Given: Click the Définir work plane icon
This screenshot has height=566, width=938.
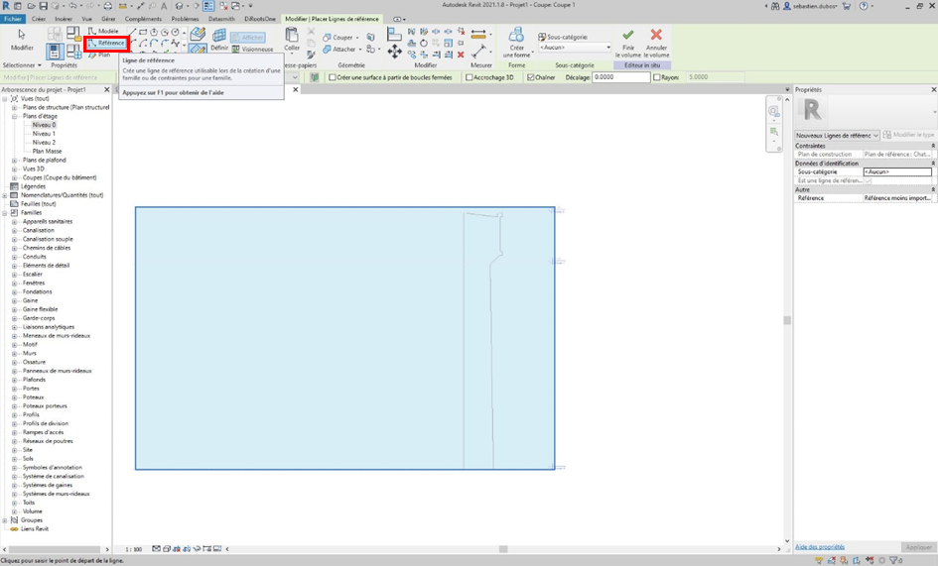Looking at the screenshot, I should [x=219, y=39].
